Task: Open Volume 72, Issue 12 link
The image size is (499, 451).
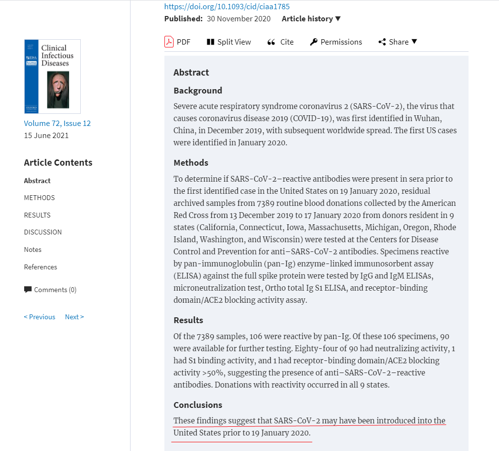Action: [57, 123]
